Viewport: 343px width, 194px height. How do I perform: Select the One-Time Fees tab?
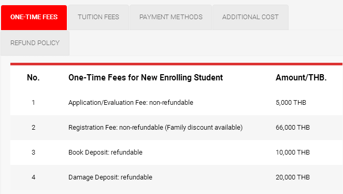click(x=34, y=18)
